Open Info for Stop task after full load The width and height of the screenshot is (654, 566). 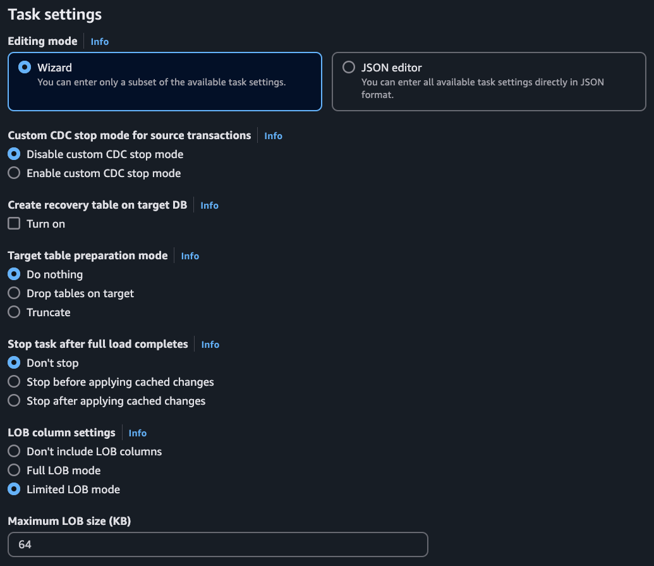point(210,345)
